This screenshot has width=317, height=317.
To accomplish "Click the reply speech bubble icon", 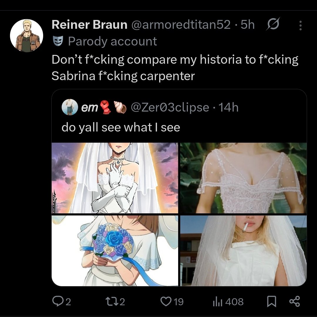I will 58,301.
